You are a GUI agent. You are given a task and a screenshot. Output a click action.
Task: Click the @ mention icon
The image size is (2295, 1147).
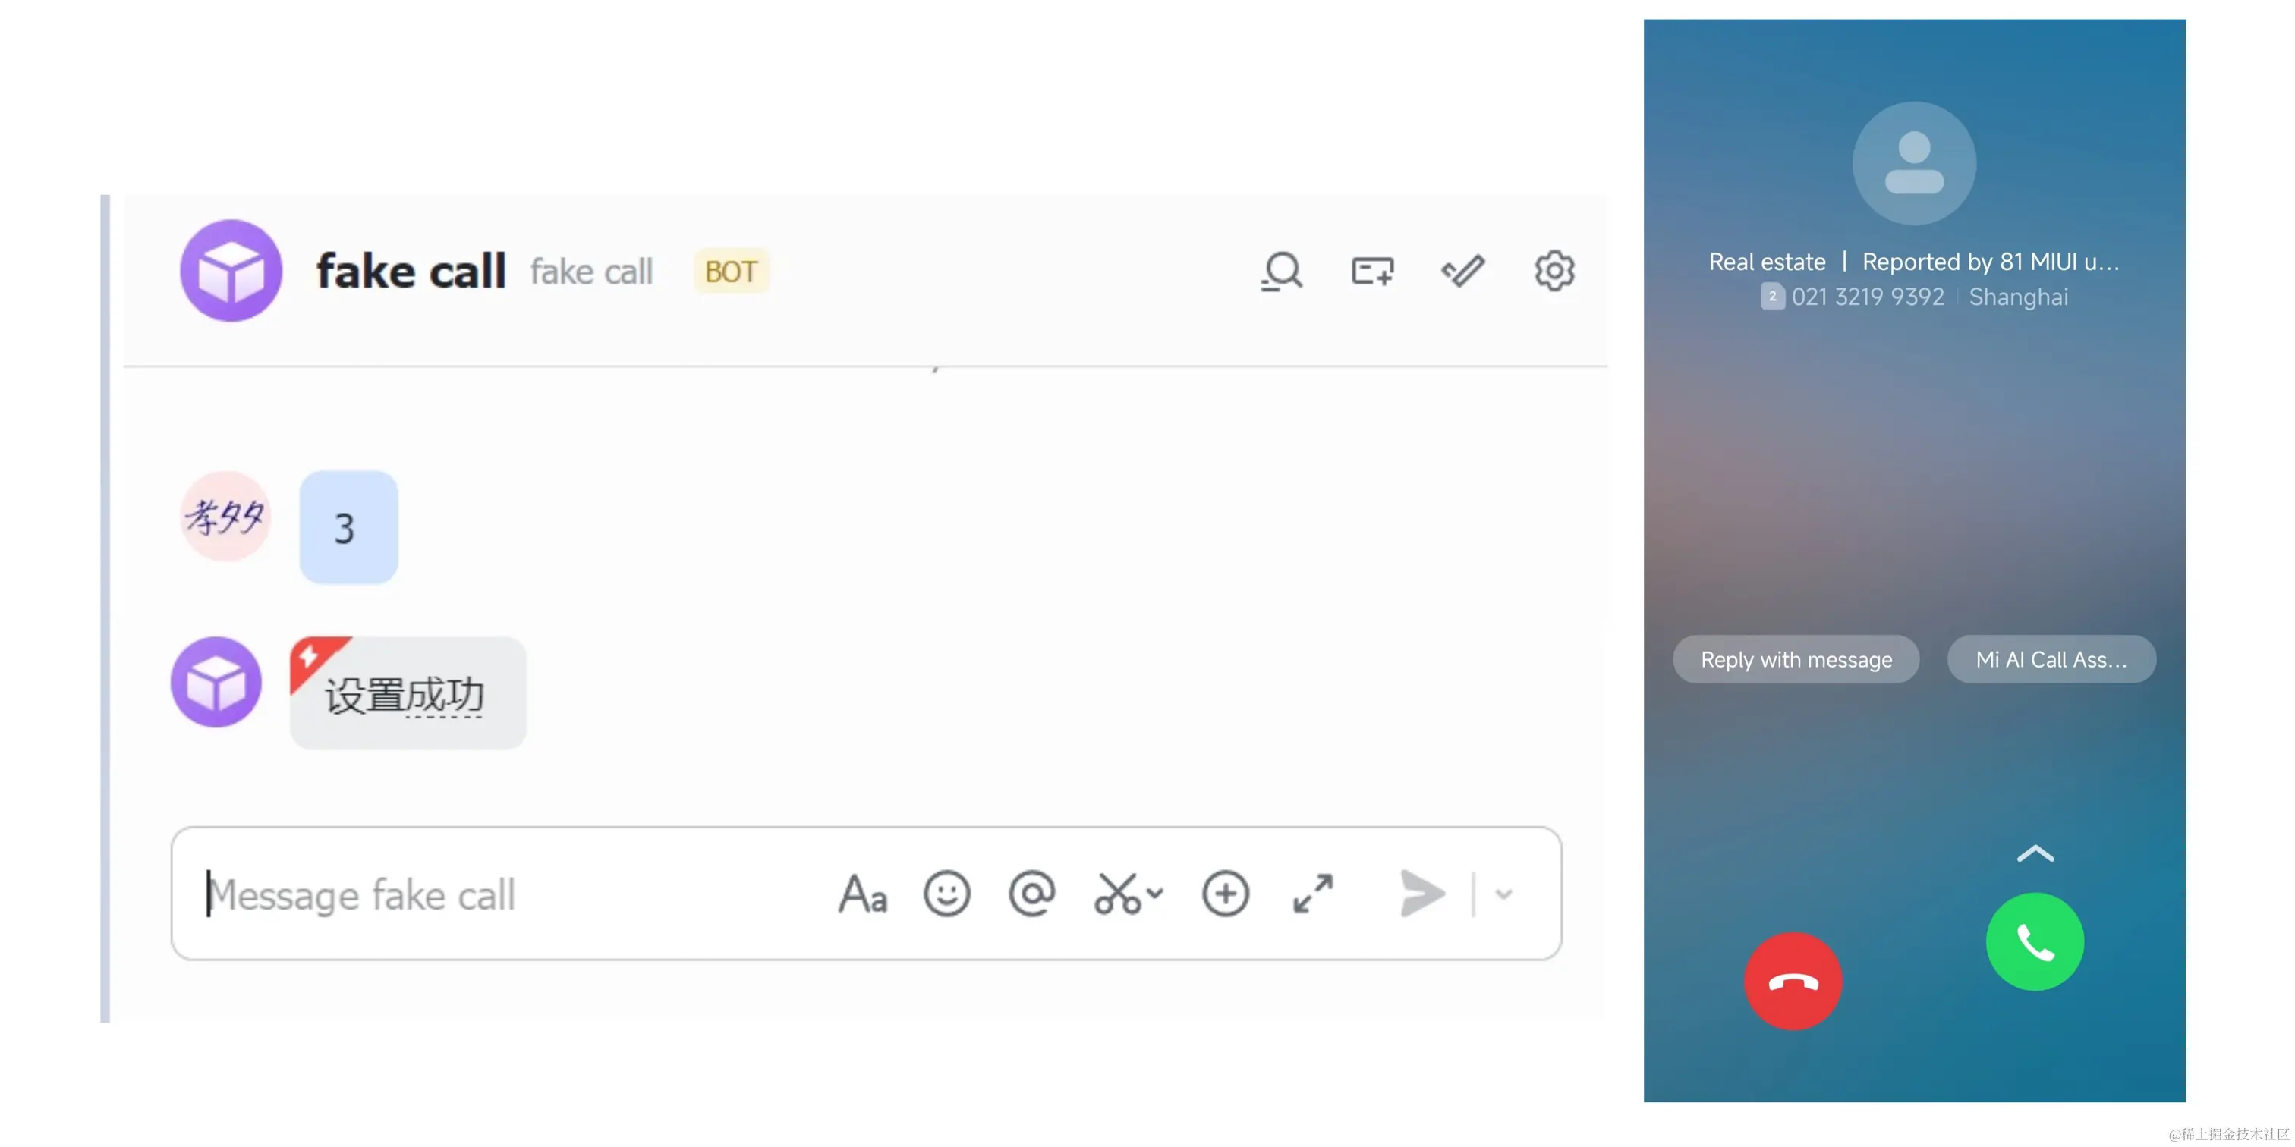[1031, 893]
